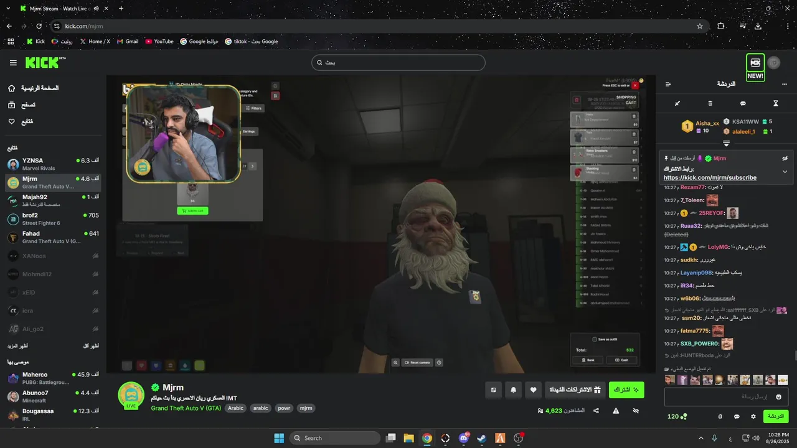
Task: Reload the browser page
Action: [x=39, y=26]
